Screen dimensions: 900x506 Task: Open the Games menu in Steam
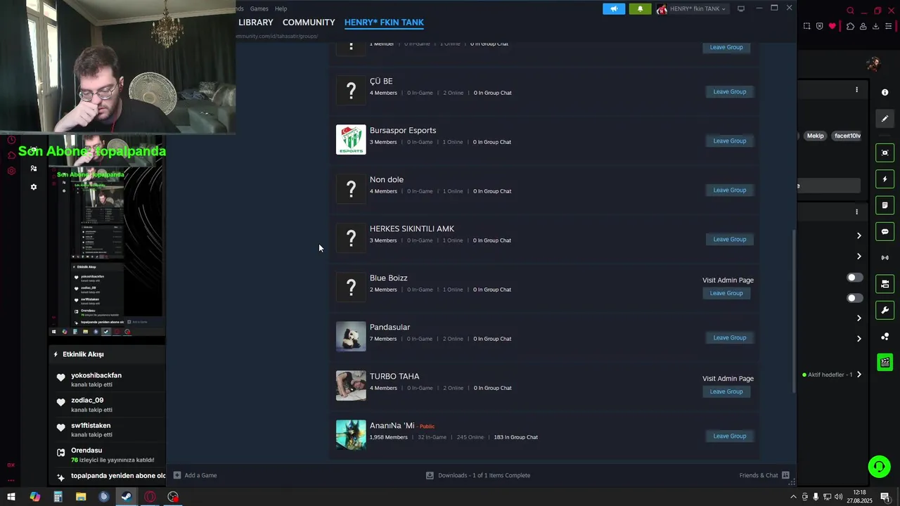(259, 8)
